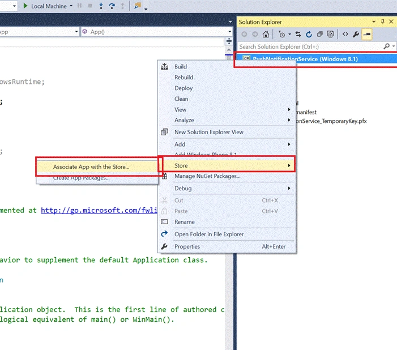Click the Refresh icon in Solution Explorer
397x350 pixels.
[309, 34]
